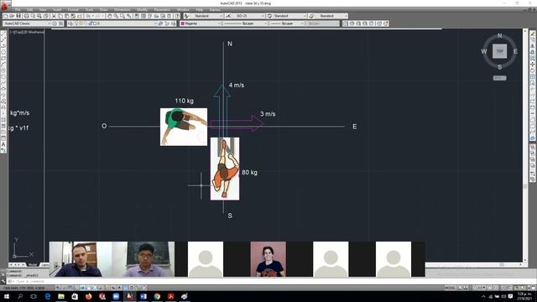Screen dimensions: 537x302
Task: Toggle MODEL space button in status bar
Action: (x=450, y=288)
